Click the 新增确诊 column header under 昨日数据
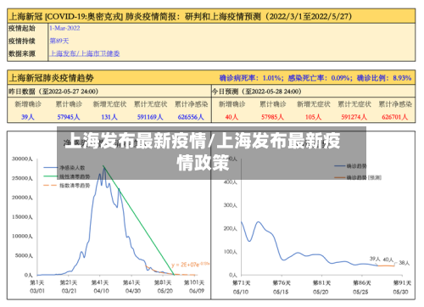 tap(28, 104)
